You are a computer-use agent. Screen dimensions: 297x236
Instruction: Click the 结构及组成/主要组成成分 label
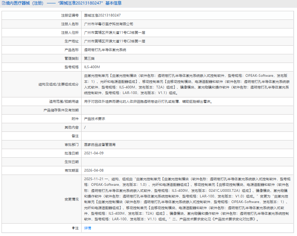click(59, 84)
